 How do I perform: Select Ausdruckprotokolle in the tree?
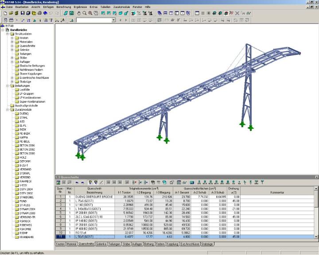(26, 105)
